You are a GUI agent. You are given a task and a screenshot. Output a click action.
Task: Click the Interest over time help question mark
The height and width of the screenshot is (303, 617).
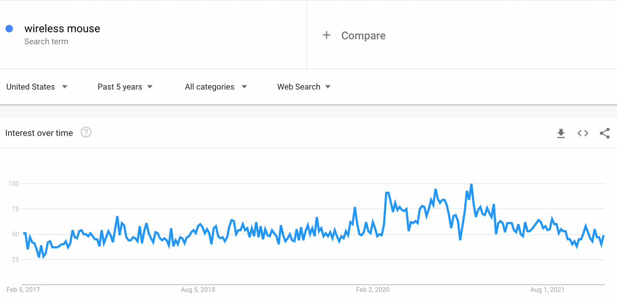(x=86, y=132)
